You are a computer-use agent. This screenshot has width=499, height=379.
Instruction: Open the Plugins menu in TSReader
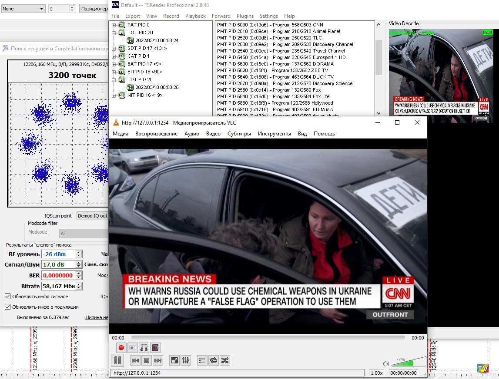tap(245, 16)
